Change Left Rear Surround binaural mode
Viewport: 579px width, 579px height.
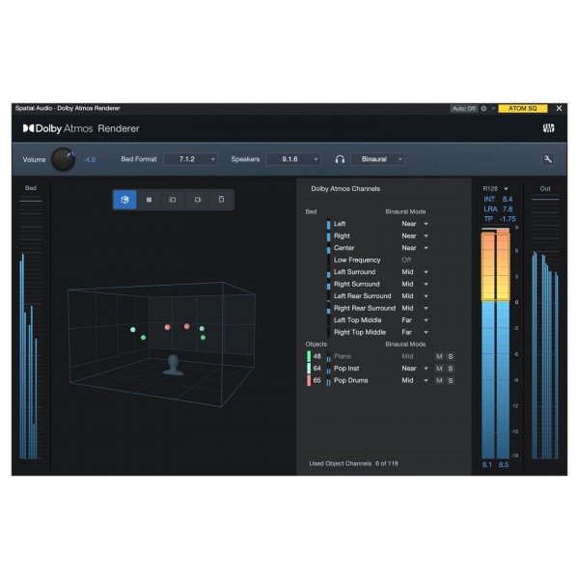pos(415,296)
